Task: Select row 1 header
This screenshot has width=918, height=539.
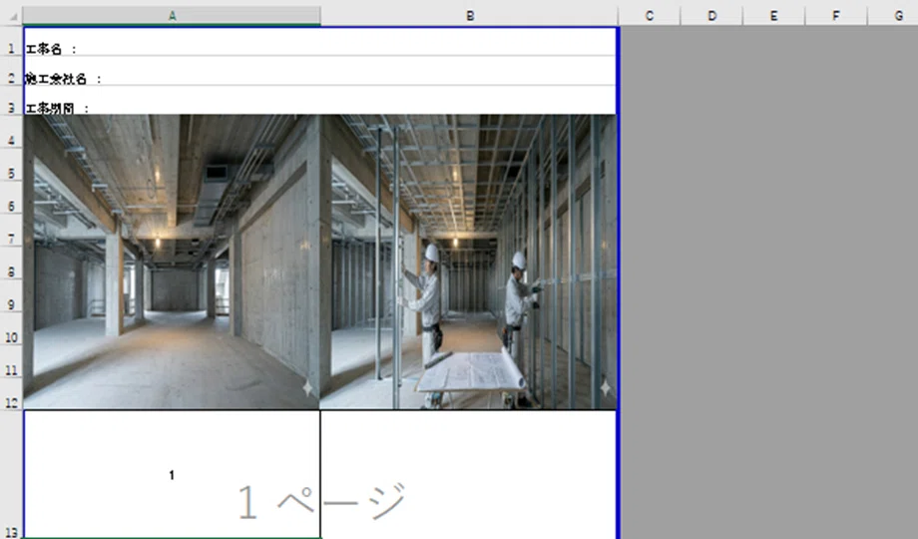Action: click(11, 42)
